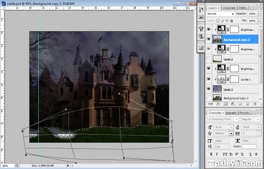Apply Superscript style
The width and height of the screenshot is (264, 169).
point(237,154)
